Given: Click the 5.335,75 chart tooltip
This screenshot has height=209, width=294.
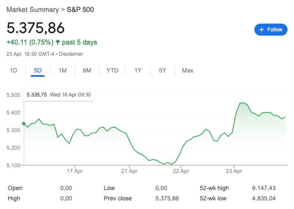Looking at the screenshot, I should click(59, 95).
